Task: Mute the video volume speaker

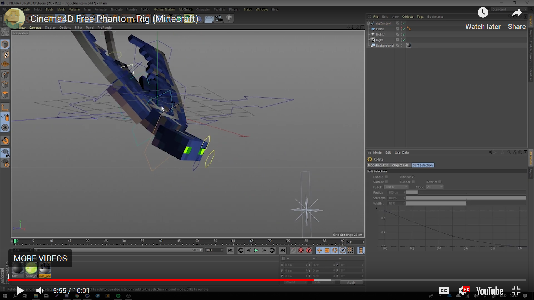Action: 40,291
